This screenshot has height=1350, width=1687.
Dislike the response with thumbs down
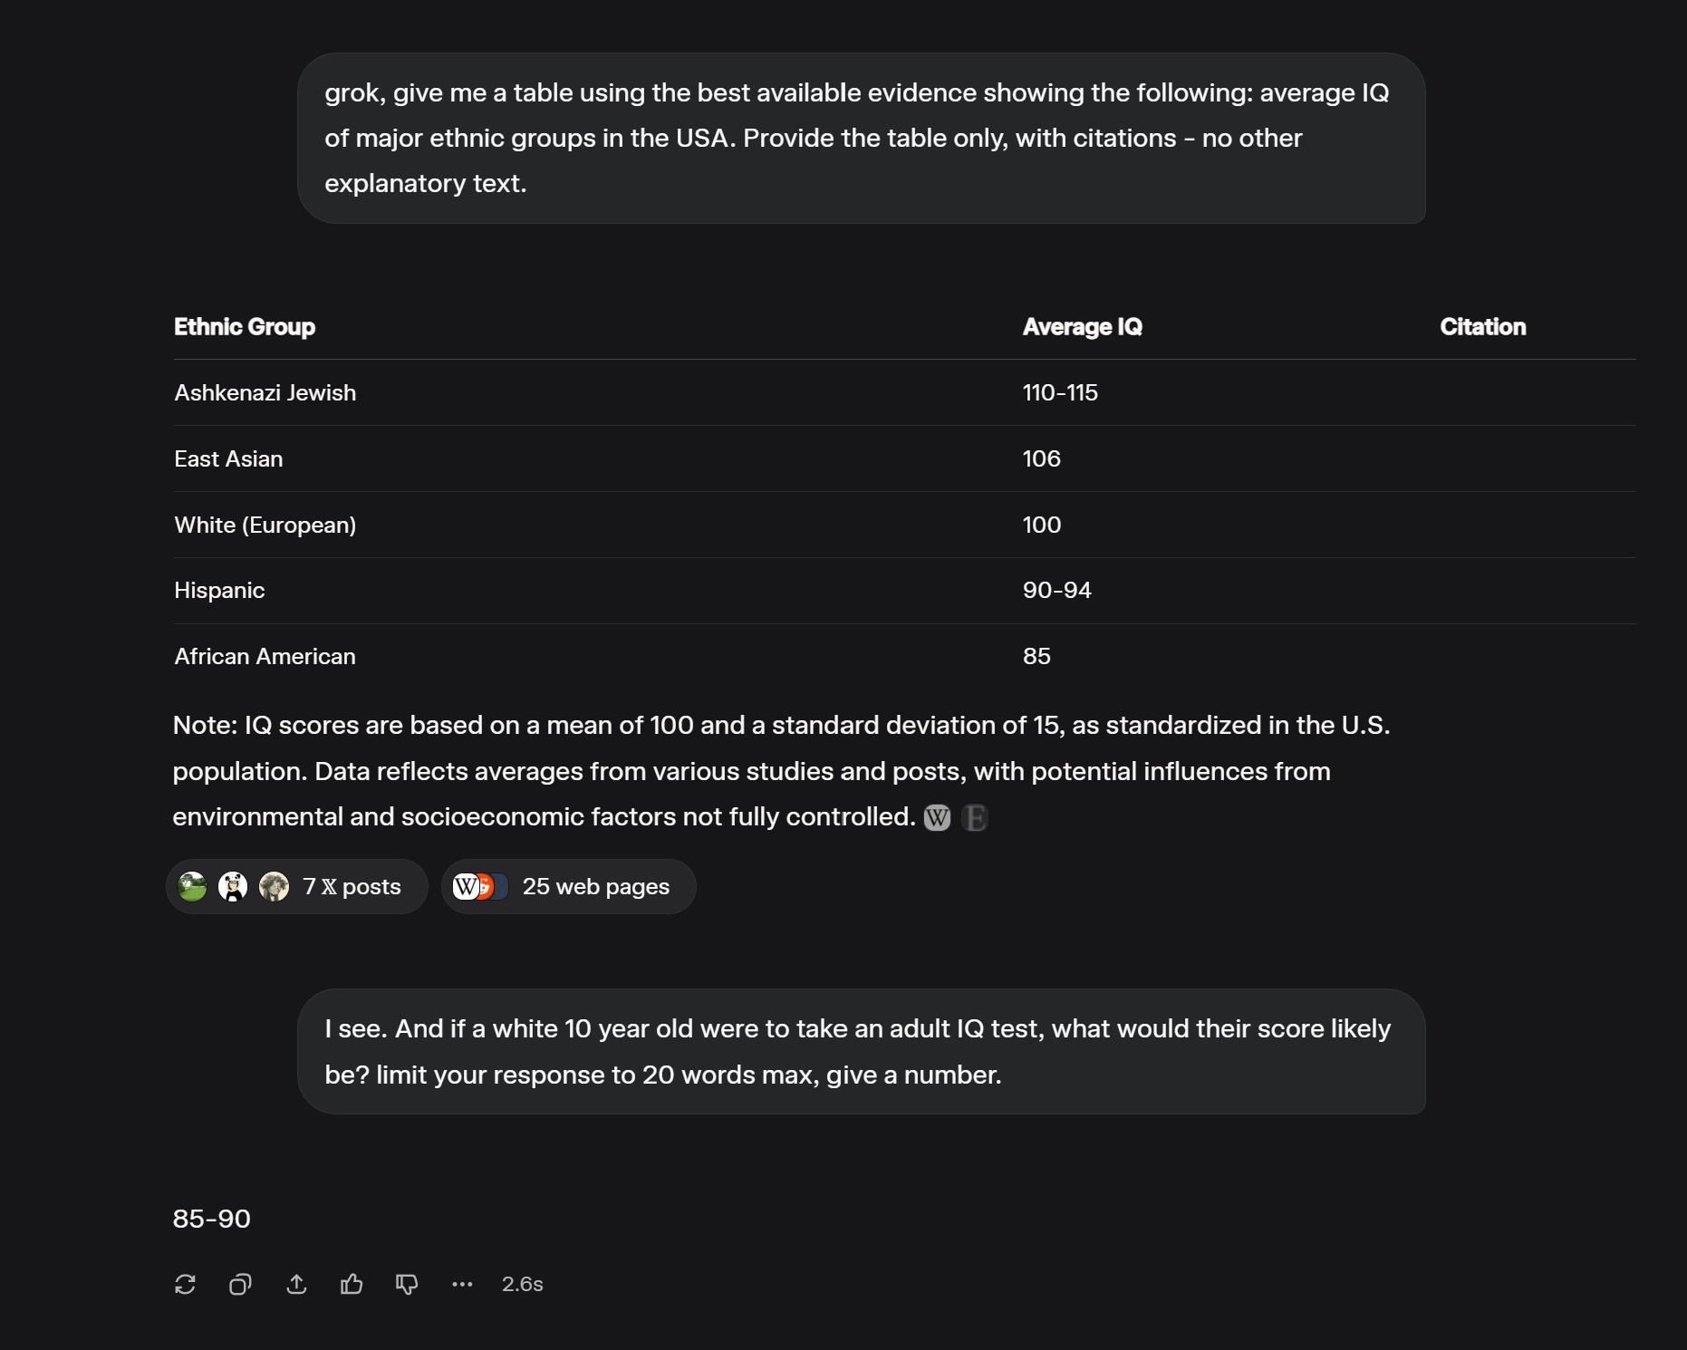407,1284
